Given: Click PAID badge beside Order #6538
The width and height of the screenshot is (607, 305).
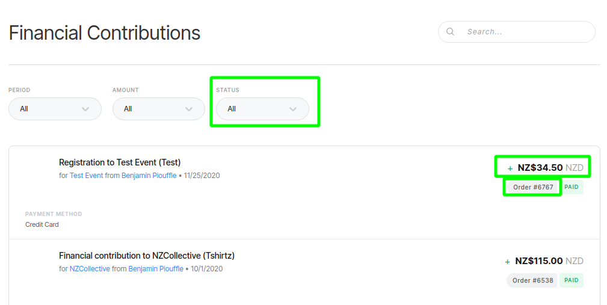Looking at the screenshot, I should 572,280.
